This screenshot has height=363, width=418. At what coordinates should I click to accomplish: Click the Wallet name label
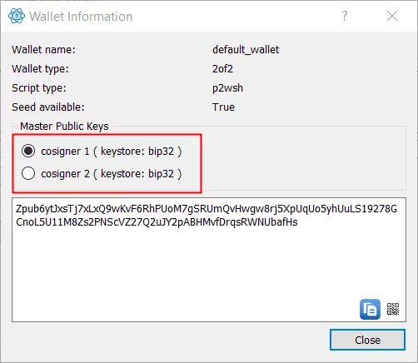[x=43, y=50]
